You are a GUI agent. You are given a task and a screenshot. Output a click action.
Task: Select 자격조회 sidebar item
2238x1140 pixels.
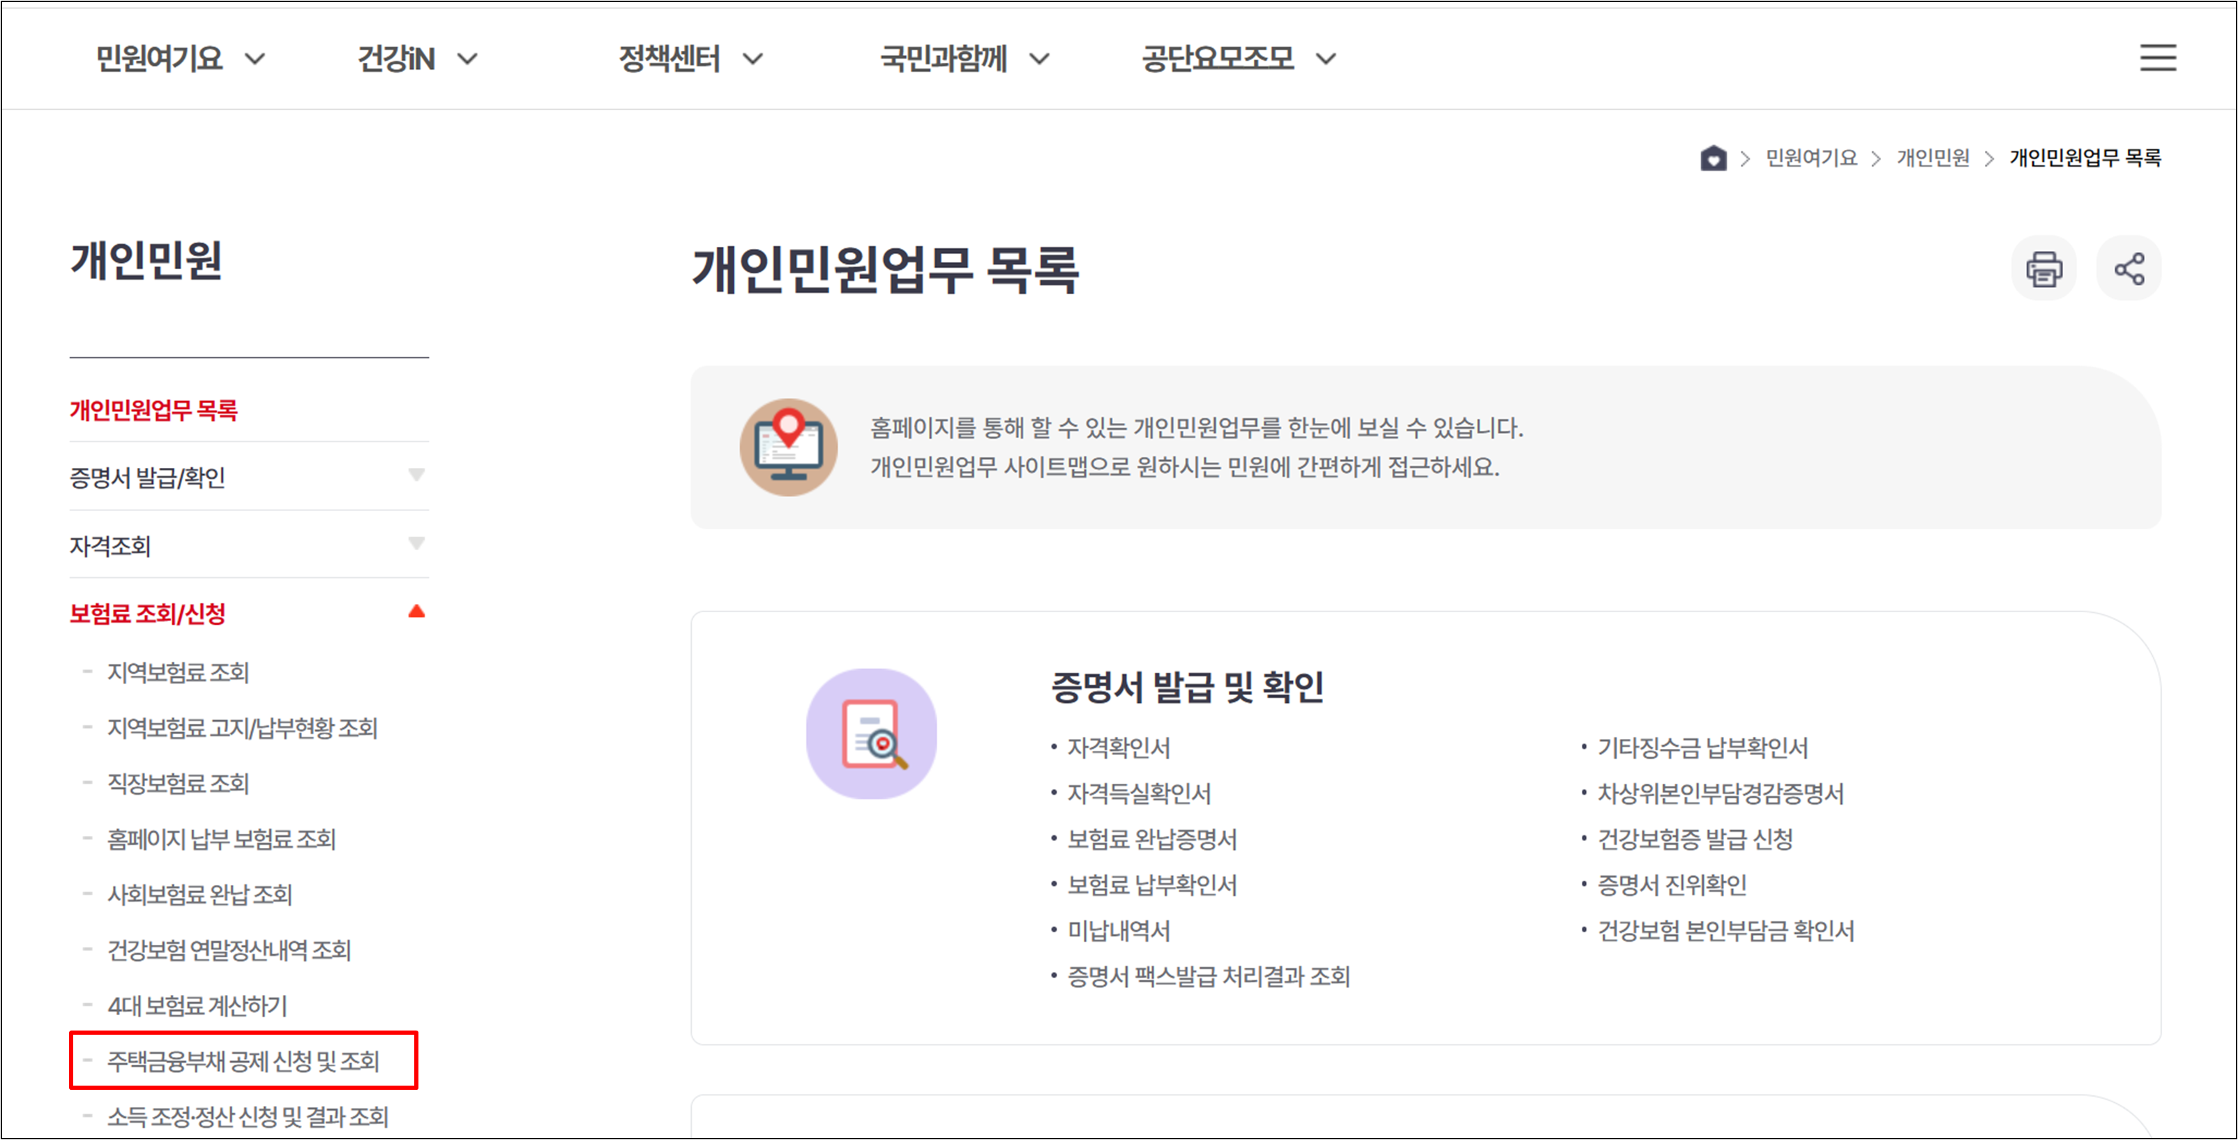point(110,546)
